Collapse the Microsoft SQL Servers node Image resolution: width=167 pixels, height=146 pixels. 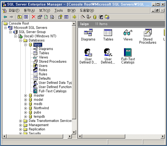[x=5, y=28]
